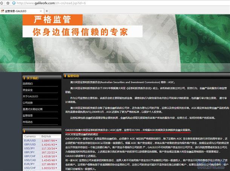Screen dimensions: 230x171
Task: Click the USD/CHF currency row
Action: pos(42,168)
